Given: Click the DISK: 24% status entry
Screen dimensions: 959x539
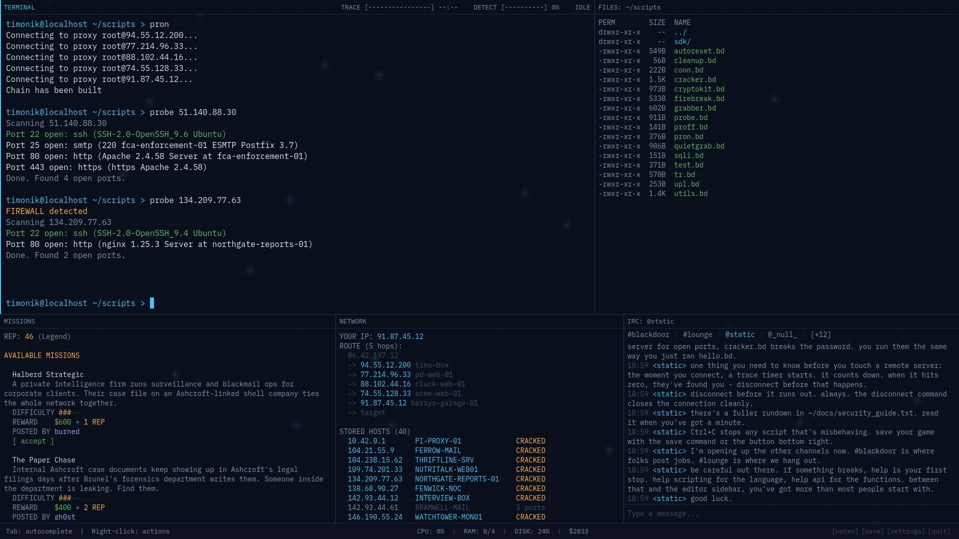Looking at the screenshot, I should coord(532,531).
